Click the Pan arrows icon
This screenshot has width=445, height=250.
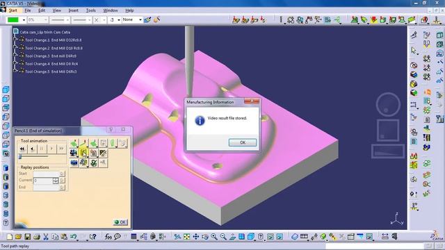[x=196, y=237]
